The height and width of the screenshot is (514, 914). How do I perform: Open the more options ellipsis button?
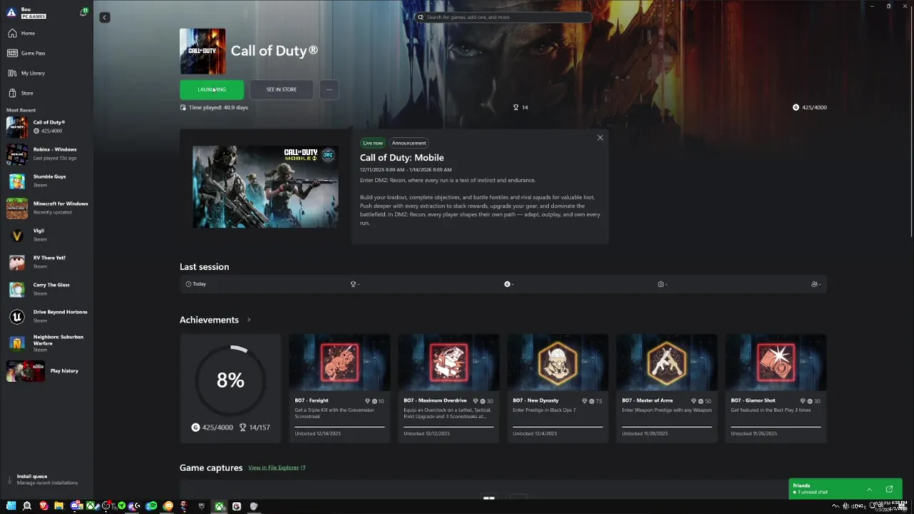[x=329, y=89]
